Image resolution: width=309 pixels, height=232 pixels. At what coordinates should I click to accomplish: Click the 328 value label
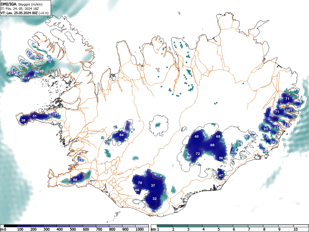[x=234, y=155]
